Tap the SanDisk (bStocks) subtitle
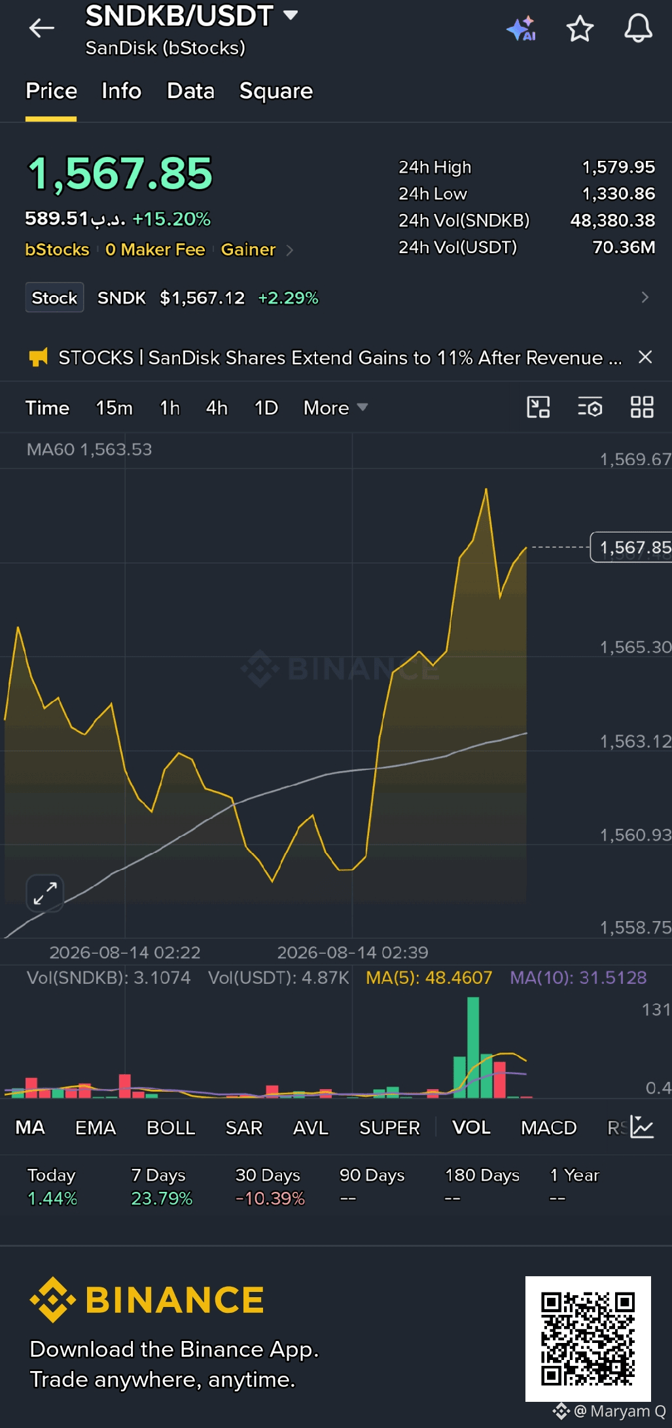 tap(166, 48)
